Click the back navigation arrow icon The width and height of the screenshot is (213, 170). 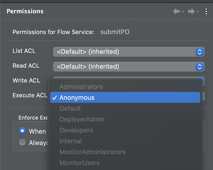click(x=176, y=12)
